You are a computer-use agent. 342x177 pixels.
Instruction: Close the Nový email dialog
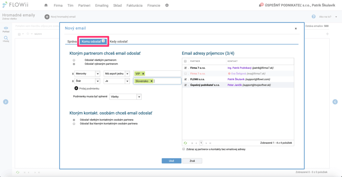tap(296, 28)
